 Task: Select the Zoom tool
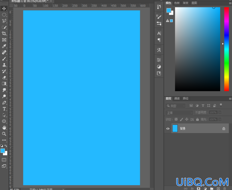(x=4, y=134)
